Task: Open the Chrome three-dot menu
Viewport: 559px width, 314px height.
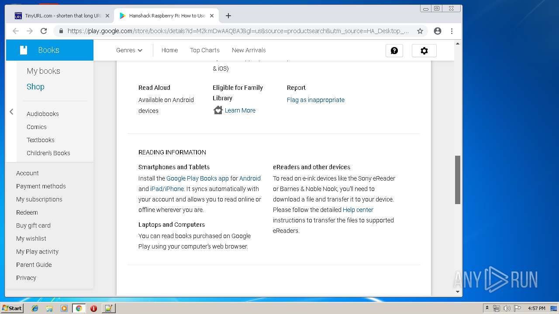Action: pos(452,31)
